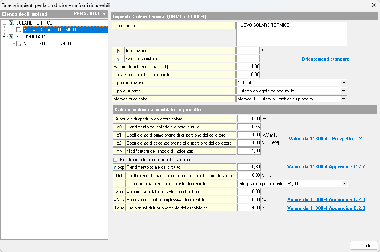
Task: Click the NUOVO FOTOVOLTAICO document icon
Action: (18, 44)
